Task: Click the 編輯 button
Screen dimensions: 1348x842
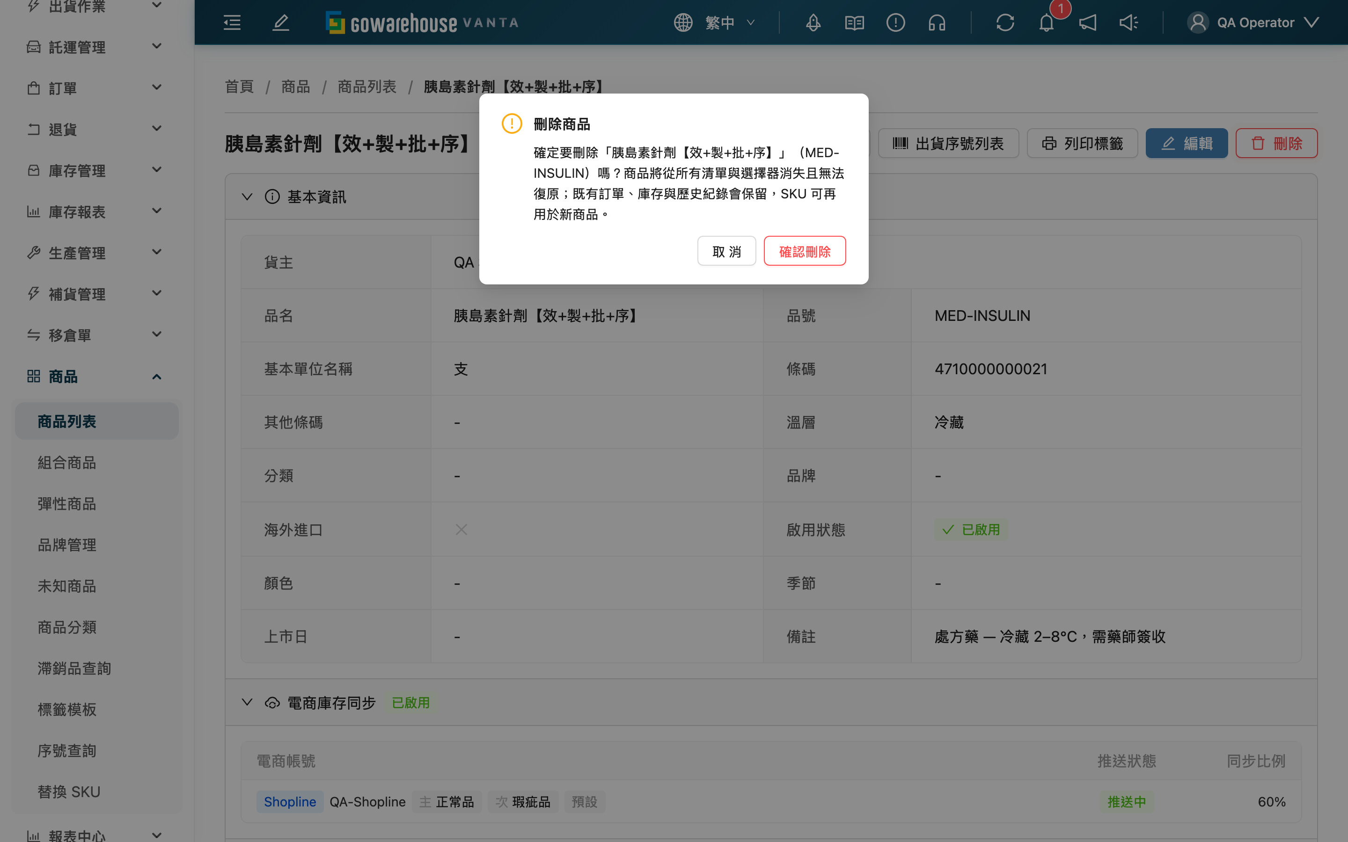Action: click(x=1187, y=143)
